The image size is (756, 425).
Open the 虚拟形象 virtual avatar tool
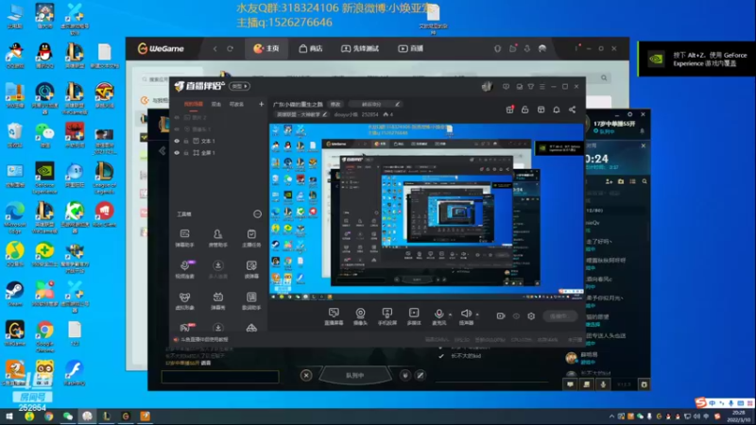(x=184, y=300)
